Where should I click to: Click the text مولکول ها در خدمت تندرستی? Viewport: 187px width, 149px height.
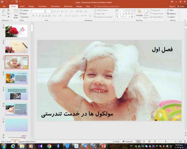point(77,114)
